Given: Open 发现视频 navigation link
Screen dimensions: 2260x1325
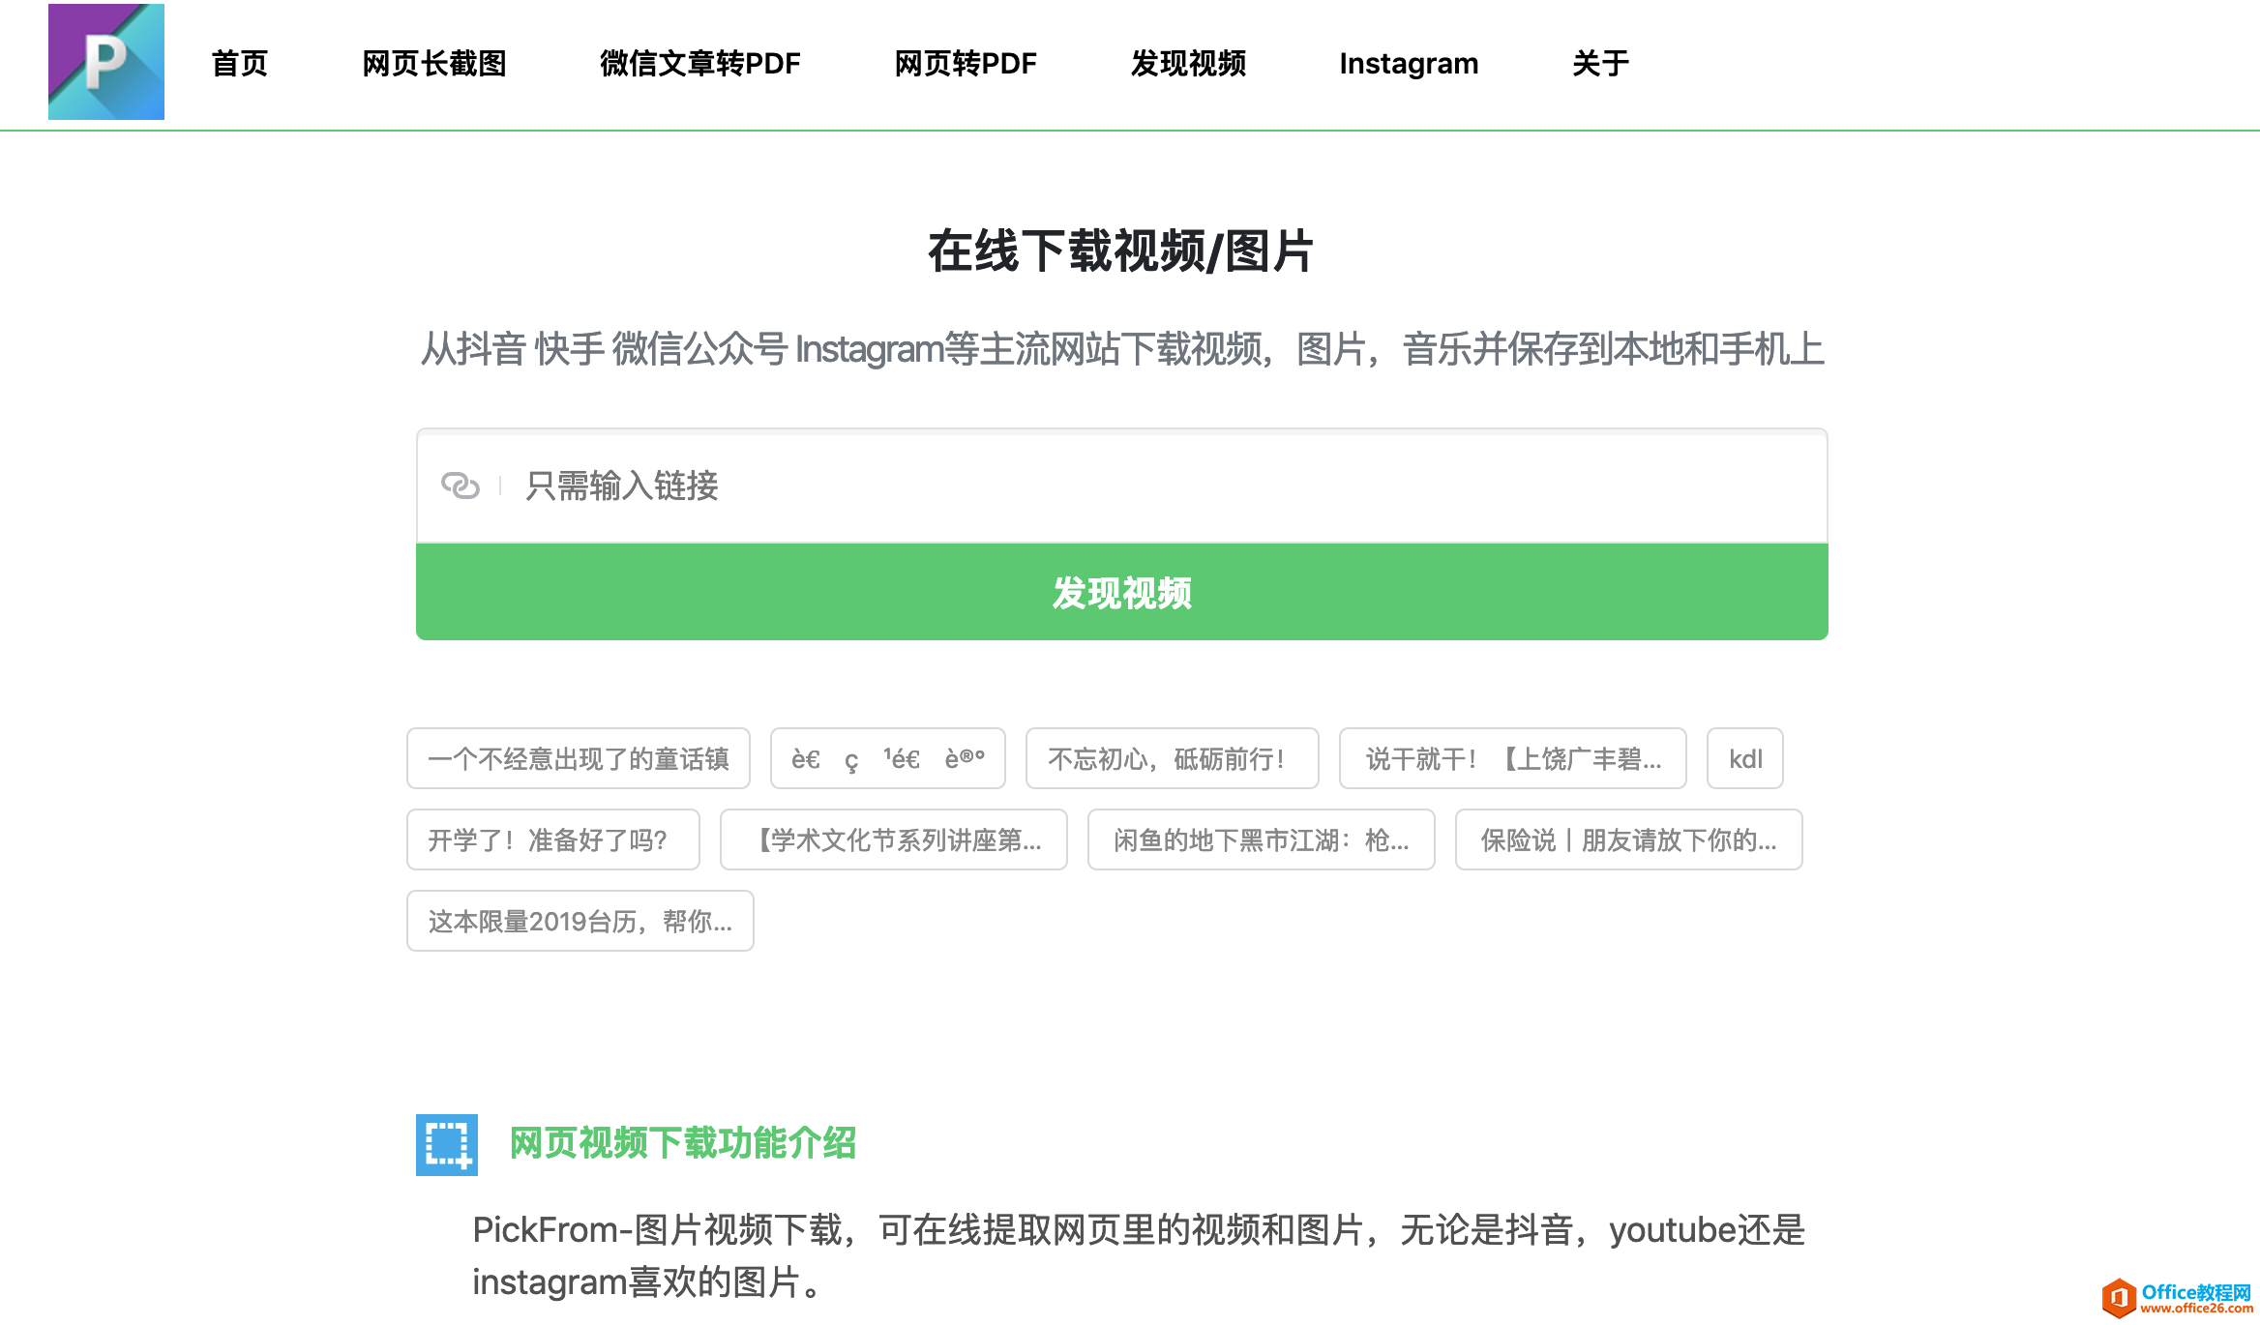Looking at the screenshot, I should (x=1187, y=64).
